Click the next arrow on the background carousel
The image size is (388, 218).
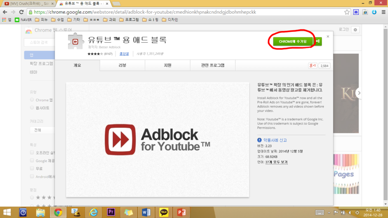point(359,93)
